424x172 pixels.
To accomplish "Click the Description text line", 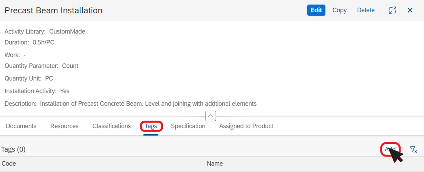I will pyautogui.click(x=130, y=104).
